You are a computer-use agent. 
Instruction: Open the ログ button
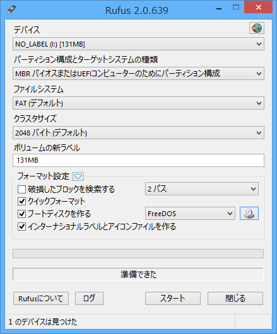coord(89,299)
